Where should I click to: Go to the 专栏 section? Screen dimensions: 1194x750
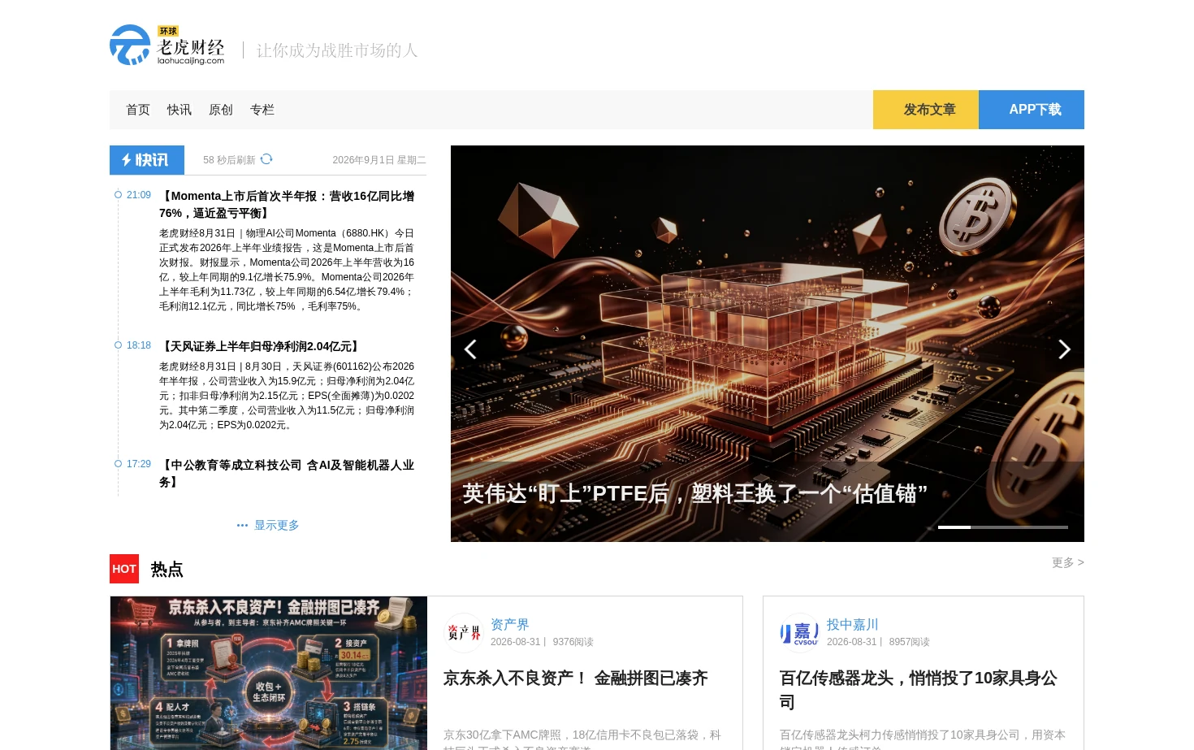(262, 110)
